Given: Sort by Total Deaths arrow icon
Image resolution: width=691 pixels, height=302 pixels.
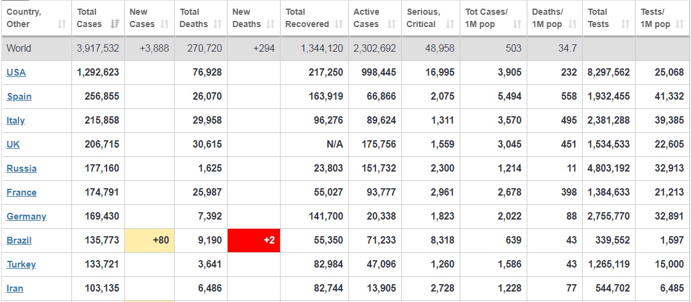Looking at the screenshot, I should 217,25.
